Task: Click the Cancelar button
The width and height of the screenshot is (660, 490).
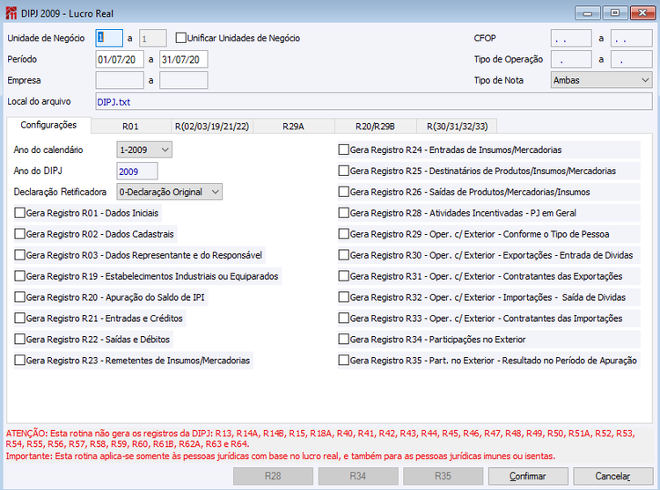Action: pos(612,476)
